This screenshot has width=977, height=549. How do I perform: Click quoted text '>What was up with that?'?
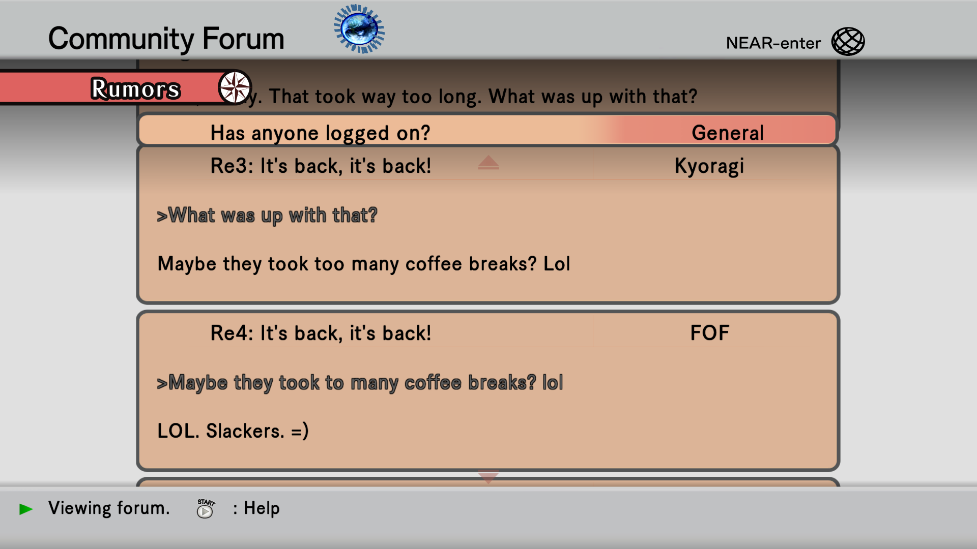(267, 216)
